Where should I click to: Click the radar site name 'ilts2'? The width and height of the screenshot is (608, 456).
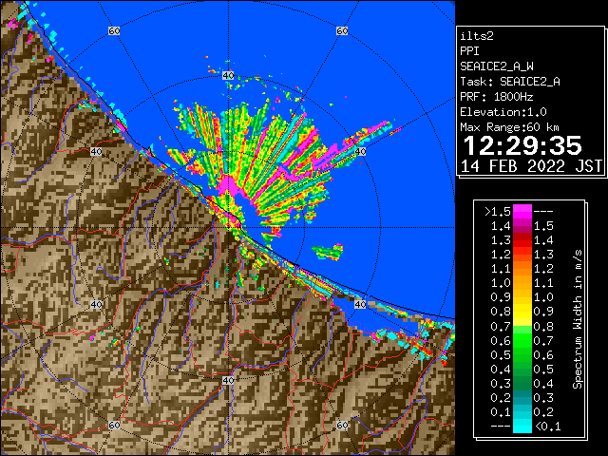pyautogui.click(x=477, y=36)
